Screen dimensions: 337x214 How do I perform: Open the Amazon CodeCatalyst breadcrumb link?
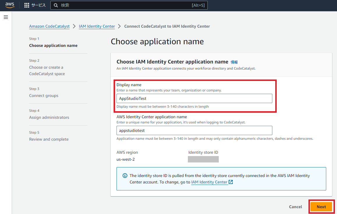50,26
